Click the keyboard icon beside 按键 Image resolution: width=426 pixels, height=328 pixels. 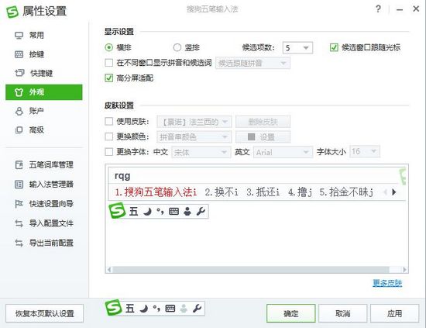click(x=19, y=54)
